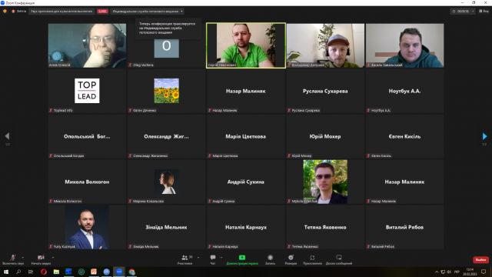
Task: Open the Apps icon in toolbar
Action: point(312,258)
